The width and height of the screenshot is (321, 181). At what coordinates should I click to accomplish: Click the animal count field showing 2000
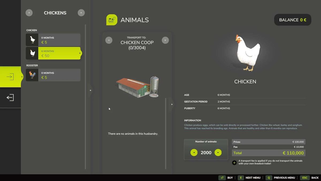pyautogui.click(x=206, y=152)
